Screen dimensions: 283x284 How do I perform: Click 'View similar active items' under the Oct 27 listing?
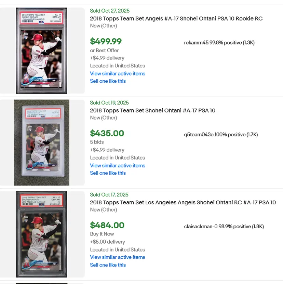pos(117,73)
